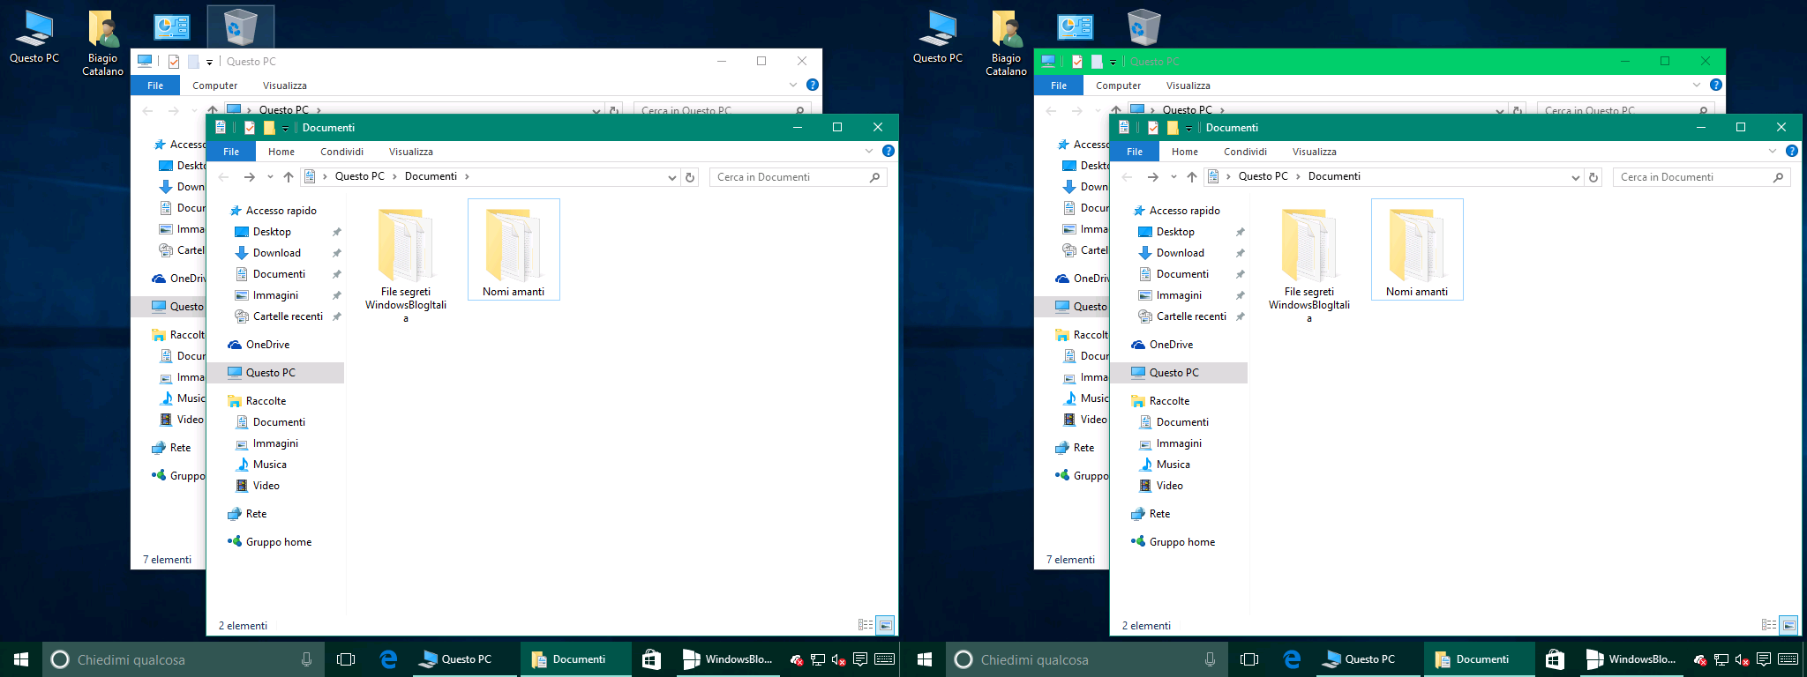This screenshot has height=677, width=1807.
Task: Open Recycle Bin icon on left desktop
Action: click(x=240, y=27)
